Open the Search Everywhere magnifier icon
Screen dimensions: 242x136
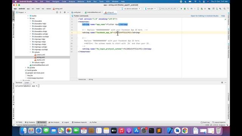(225, 9)
